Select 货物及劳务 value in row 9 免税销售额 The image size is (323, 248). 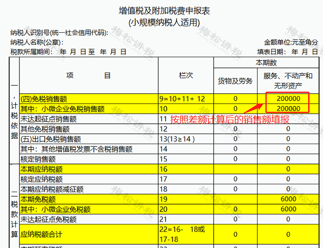coord(235,99)
